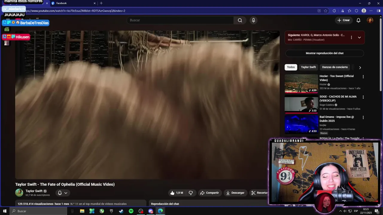Open the browser media control music icon
The image size is (383, 215).
(x=342, y=11)
